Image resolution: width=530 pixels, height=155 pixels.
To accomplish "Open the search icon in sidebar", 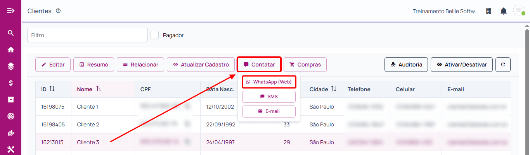I will (x=11, y=33).
